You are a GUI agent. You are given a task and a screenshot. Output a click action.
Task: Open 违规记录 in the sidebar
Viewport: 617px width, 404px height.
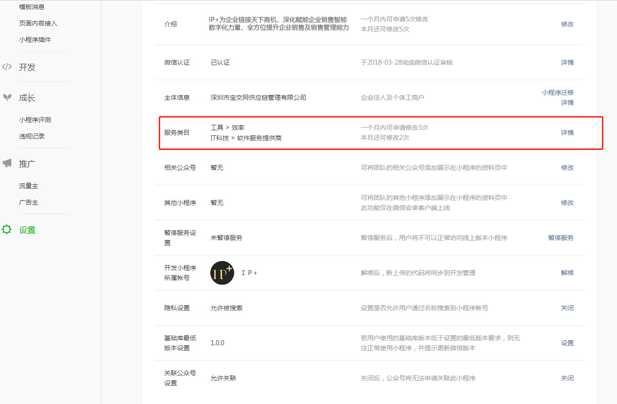[32, 136]
